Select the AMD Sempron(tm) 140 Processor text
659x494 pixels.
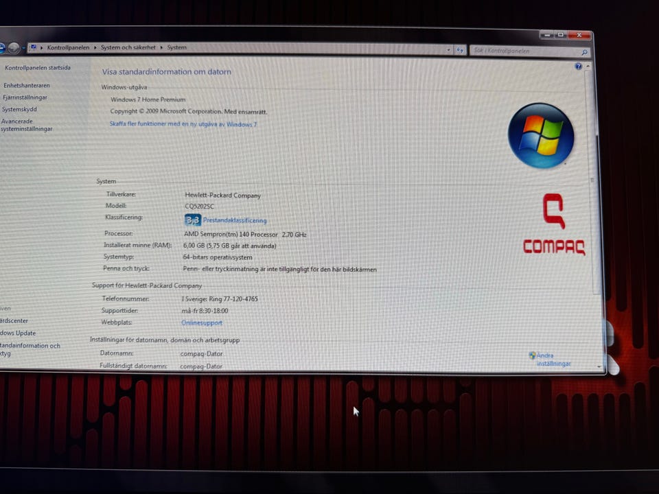[x=231, y=235]
